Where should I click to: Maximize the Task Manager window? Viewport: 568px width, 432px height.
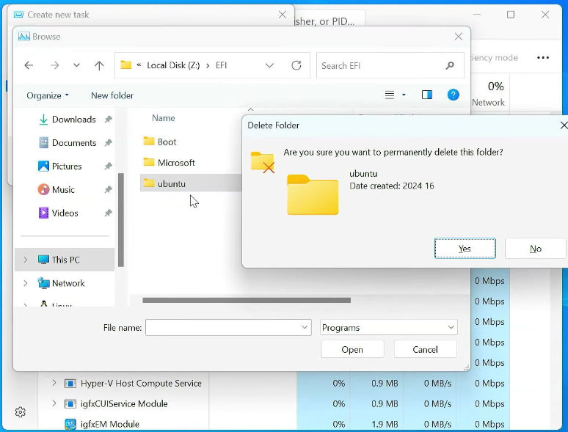[511, 15]
